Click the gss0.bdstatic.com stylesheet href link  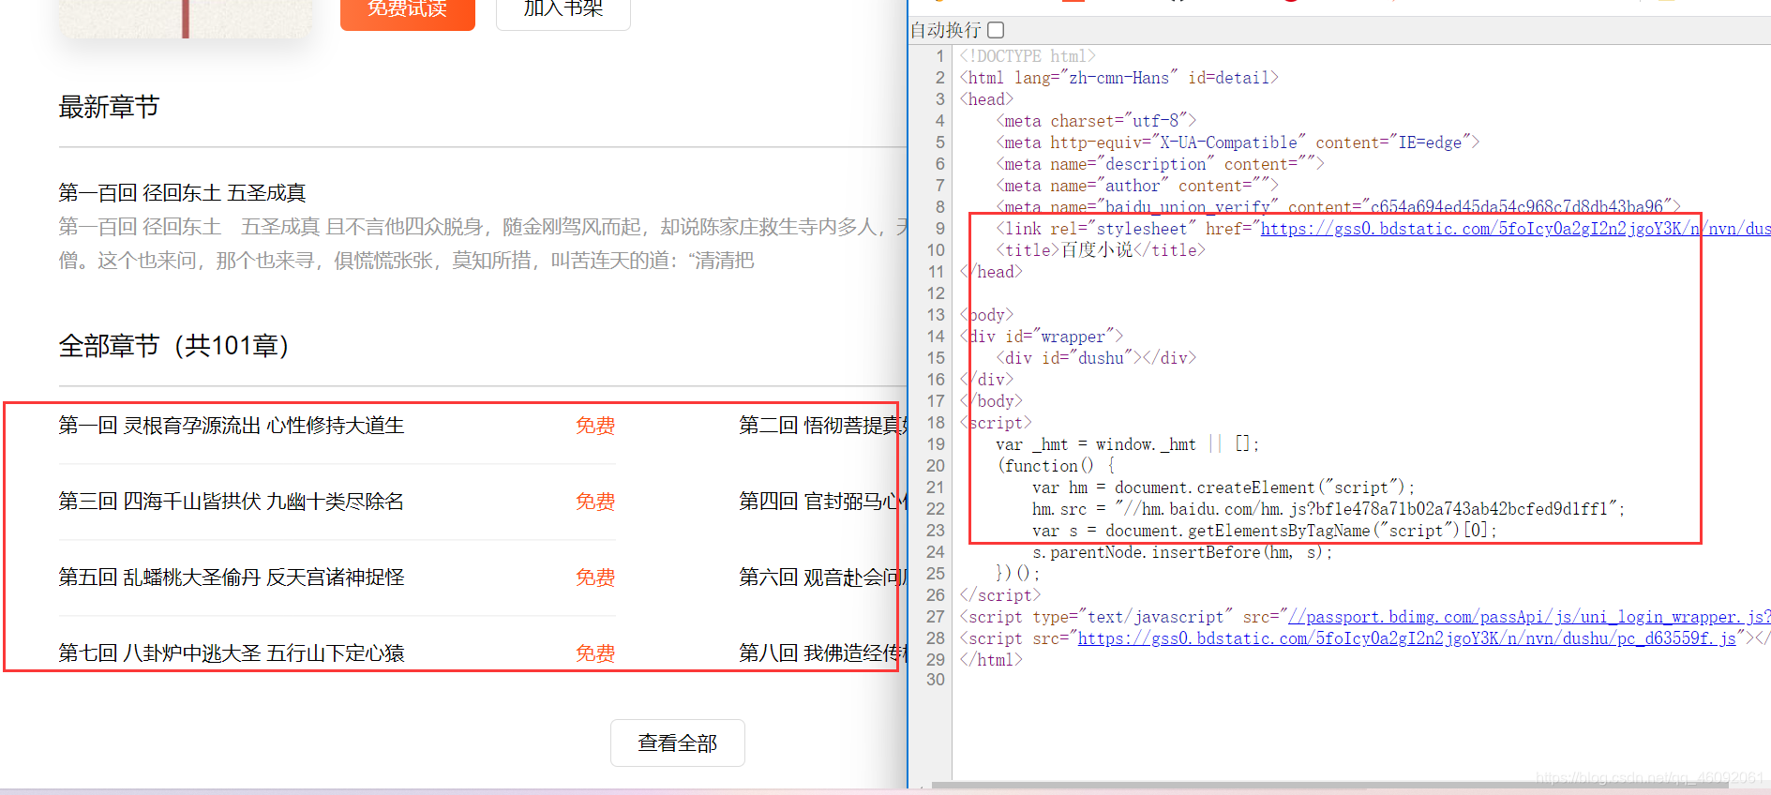(1515, 229)
